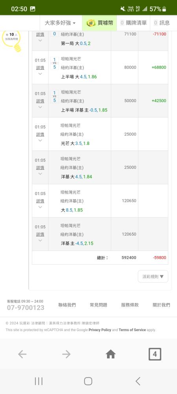
Task: Expand the 派彩規則 dropdown
Action: [153, 277]
